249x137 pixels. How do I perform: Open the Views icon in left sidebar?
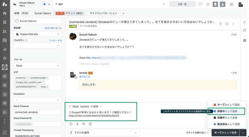[x=5, y=22]
